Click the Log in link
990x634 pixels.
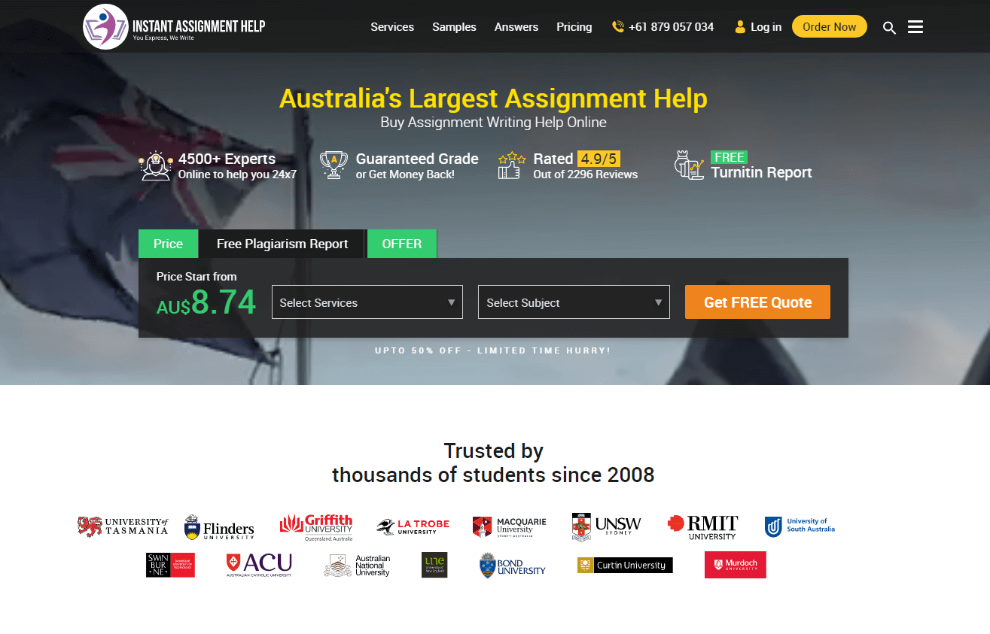(766, 27)
